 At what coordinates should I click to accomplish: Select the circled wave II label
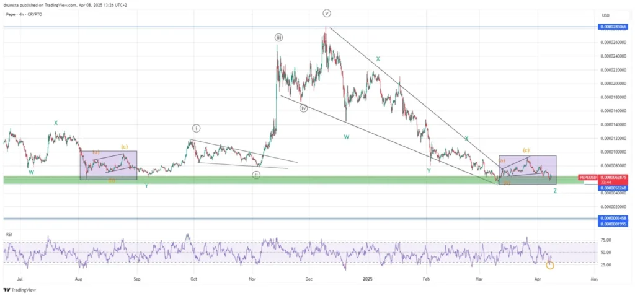pyautogui.click(x=256, y=175)
